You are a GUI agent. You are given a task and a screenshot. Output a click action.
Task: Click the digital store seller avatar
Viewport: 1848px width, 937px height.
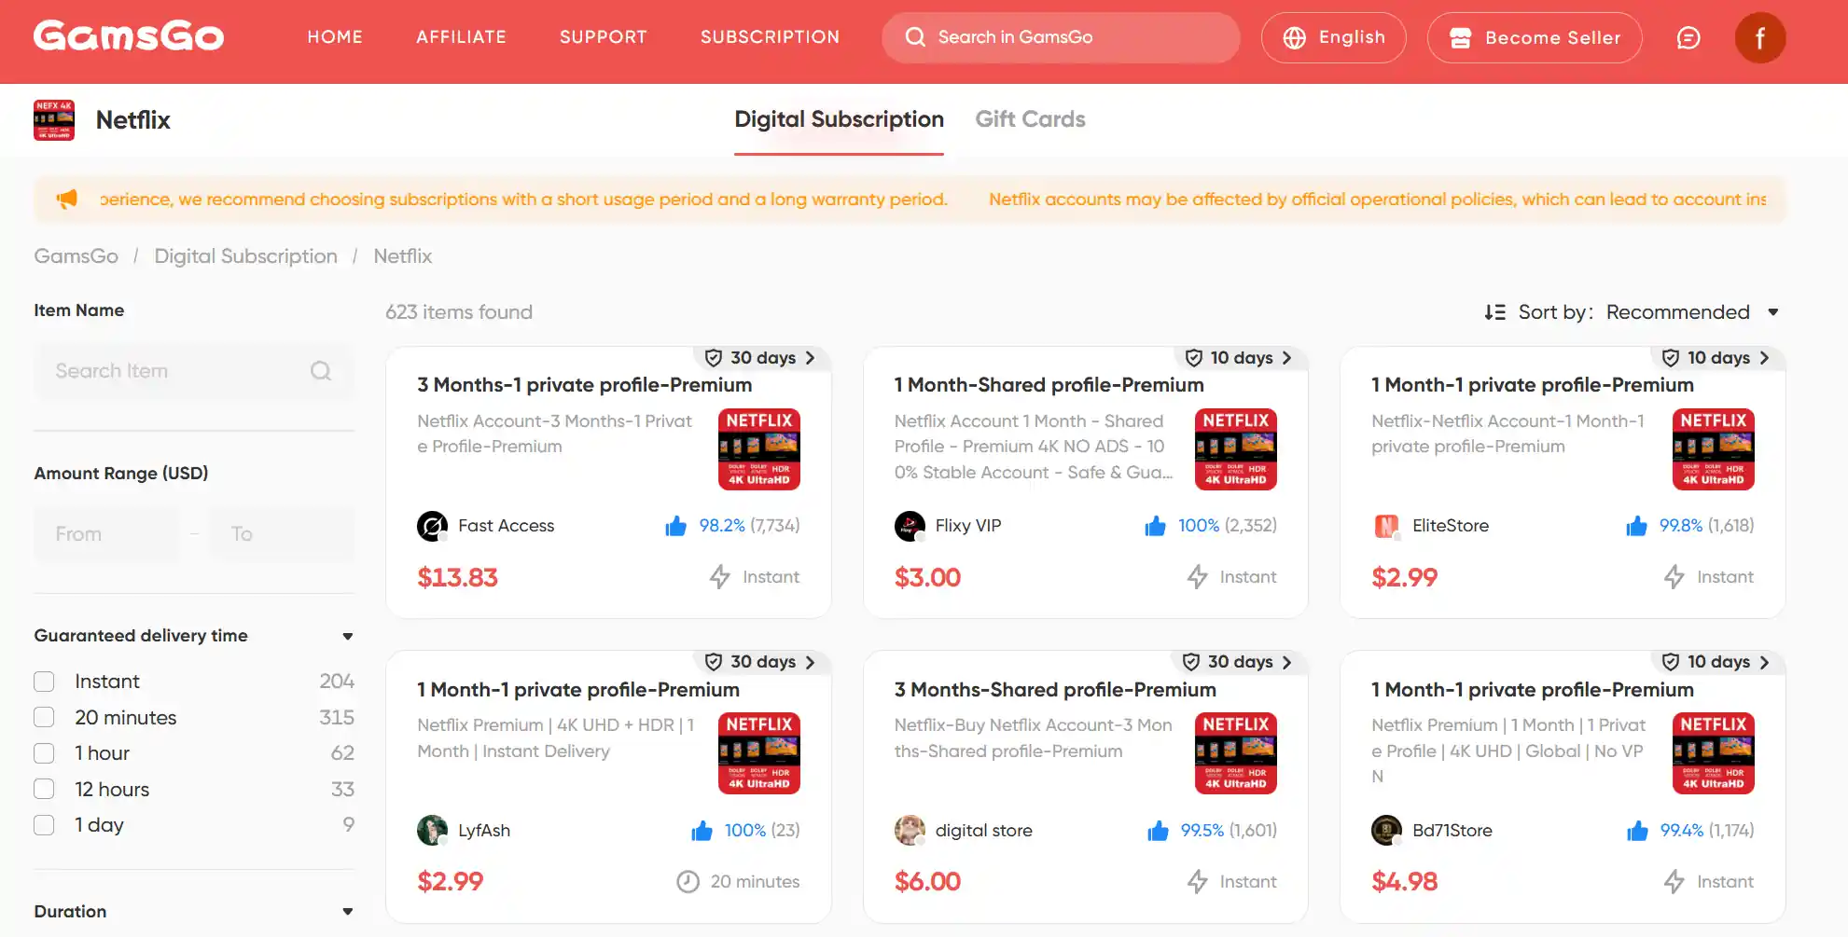pyautogui.click(x=910, y=830)
